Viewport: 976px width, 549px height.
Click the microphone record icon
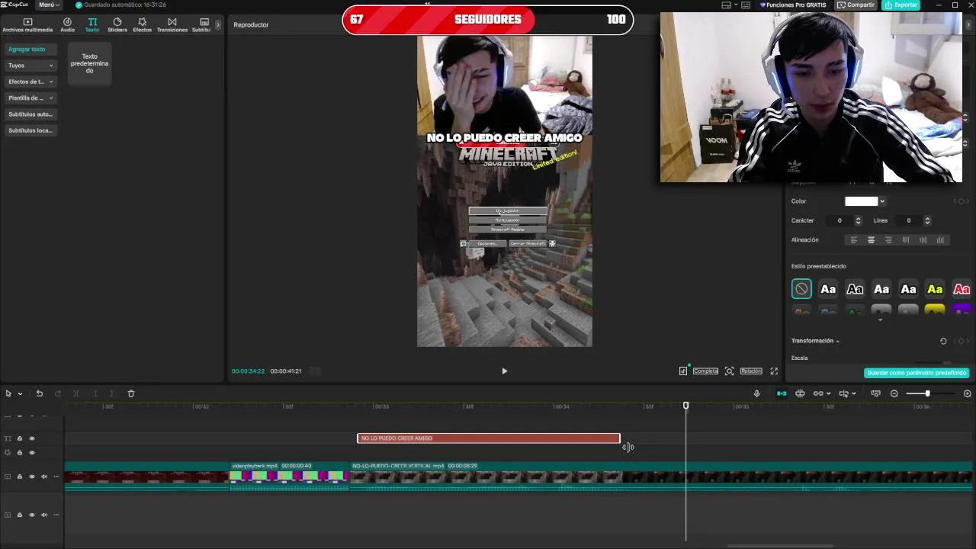tap(756, 393)
